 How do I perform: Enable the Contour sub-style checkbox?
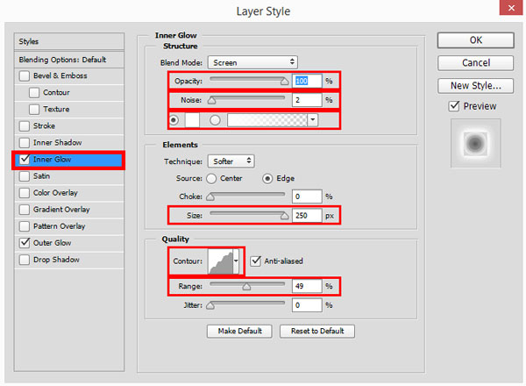point(34,93)
